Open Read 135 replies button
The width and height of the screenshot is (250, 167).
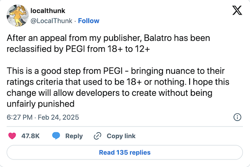pyautogui.click(x=125, y=152)
